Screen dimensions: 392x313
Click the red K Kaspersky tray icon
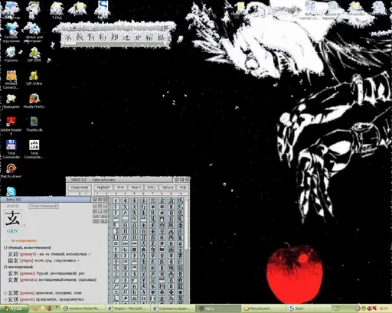pyautogui.click(x=374, y=308)
